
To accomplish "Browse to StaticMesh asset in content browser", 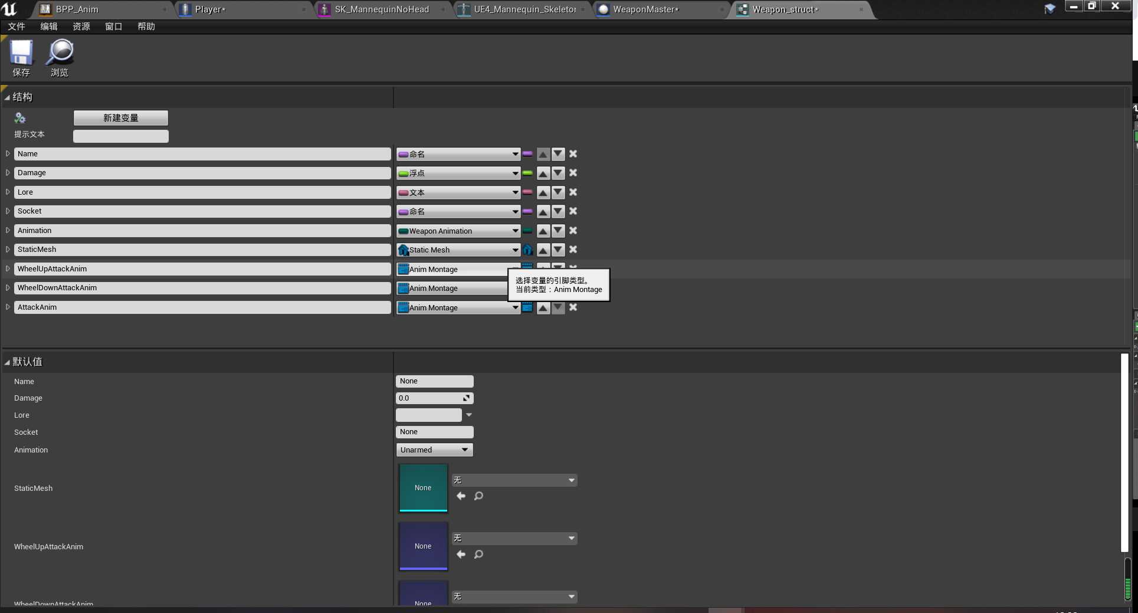I will tap(478, 496).
